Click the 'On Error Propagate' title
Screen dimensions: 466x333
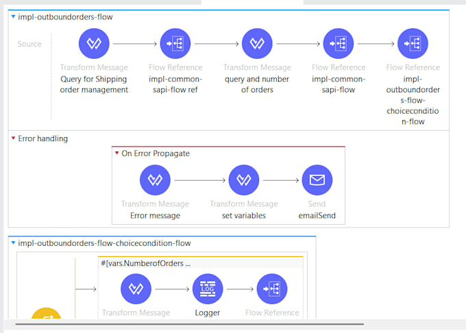pyautogui.click(x=156, y=153)
